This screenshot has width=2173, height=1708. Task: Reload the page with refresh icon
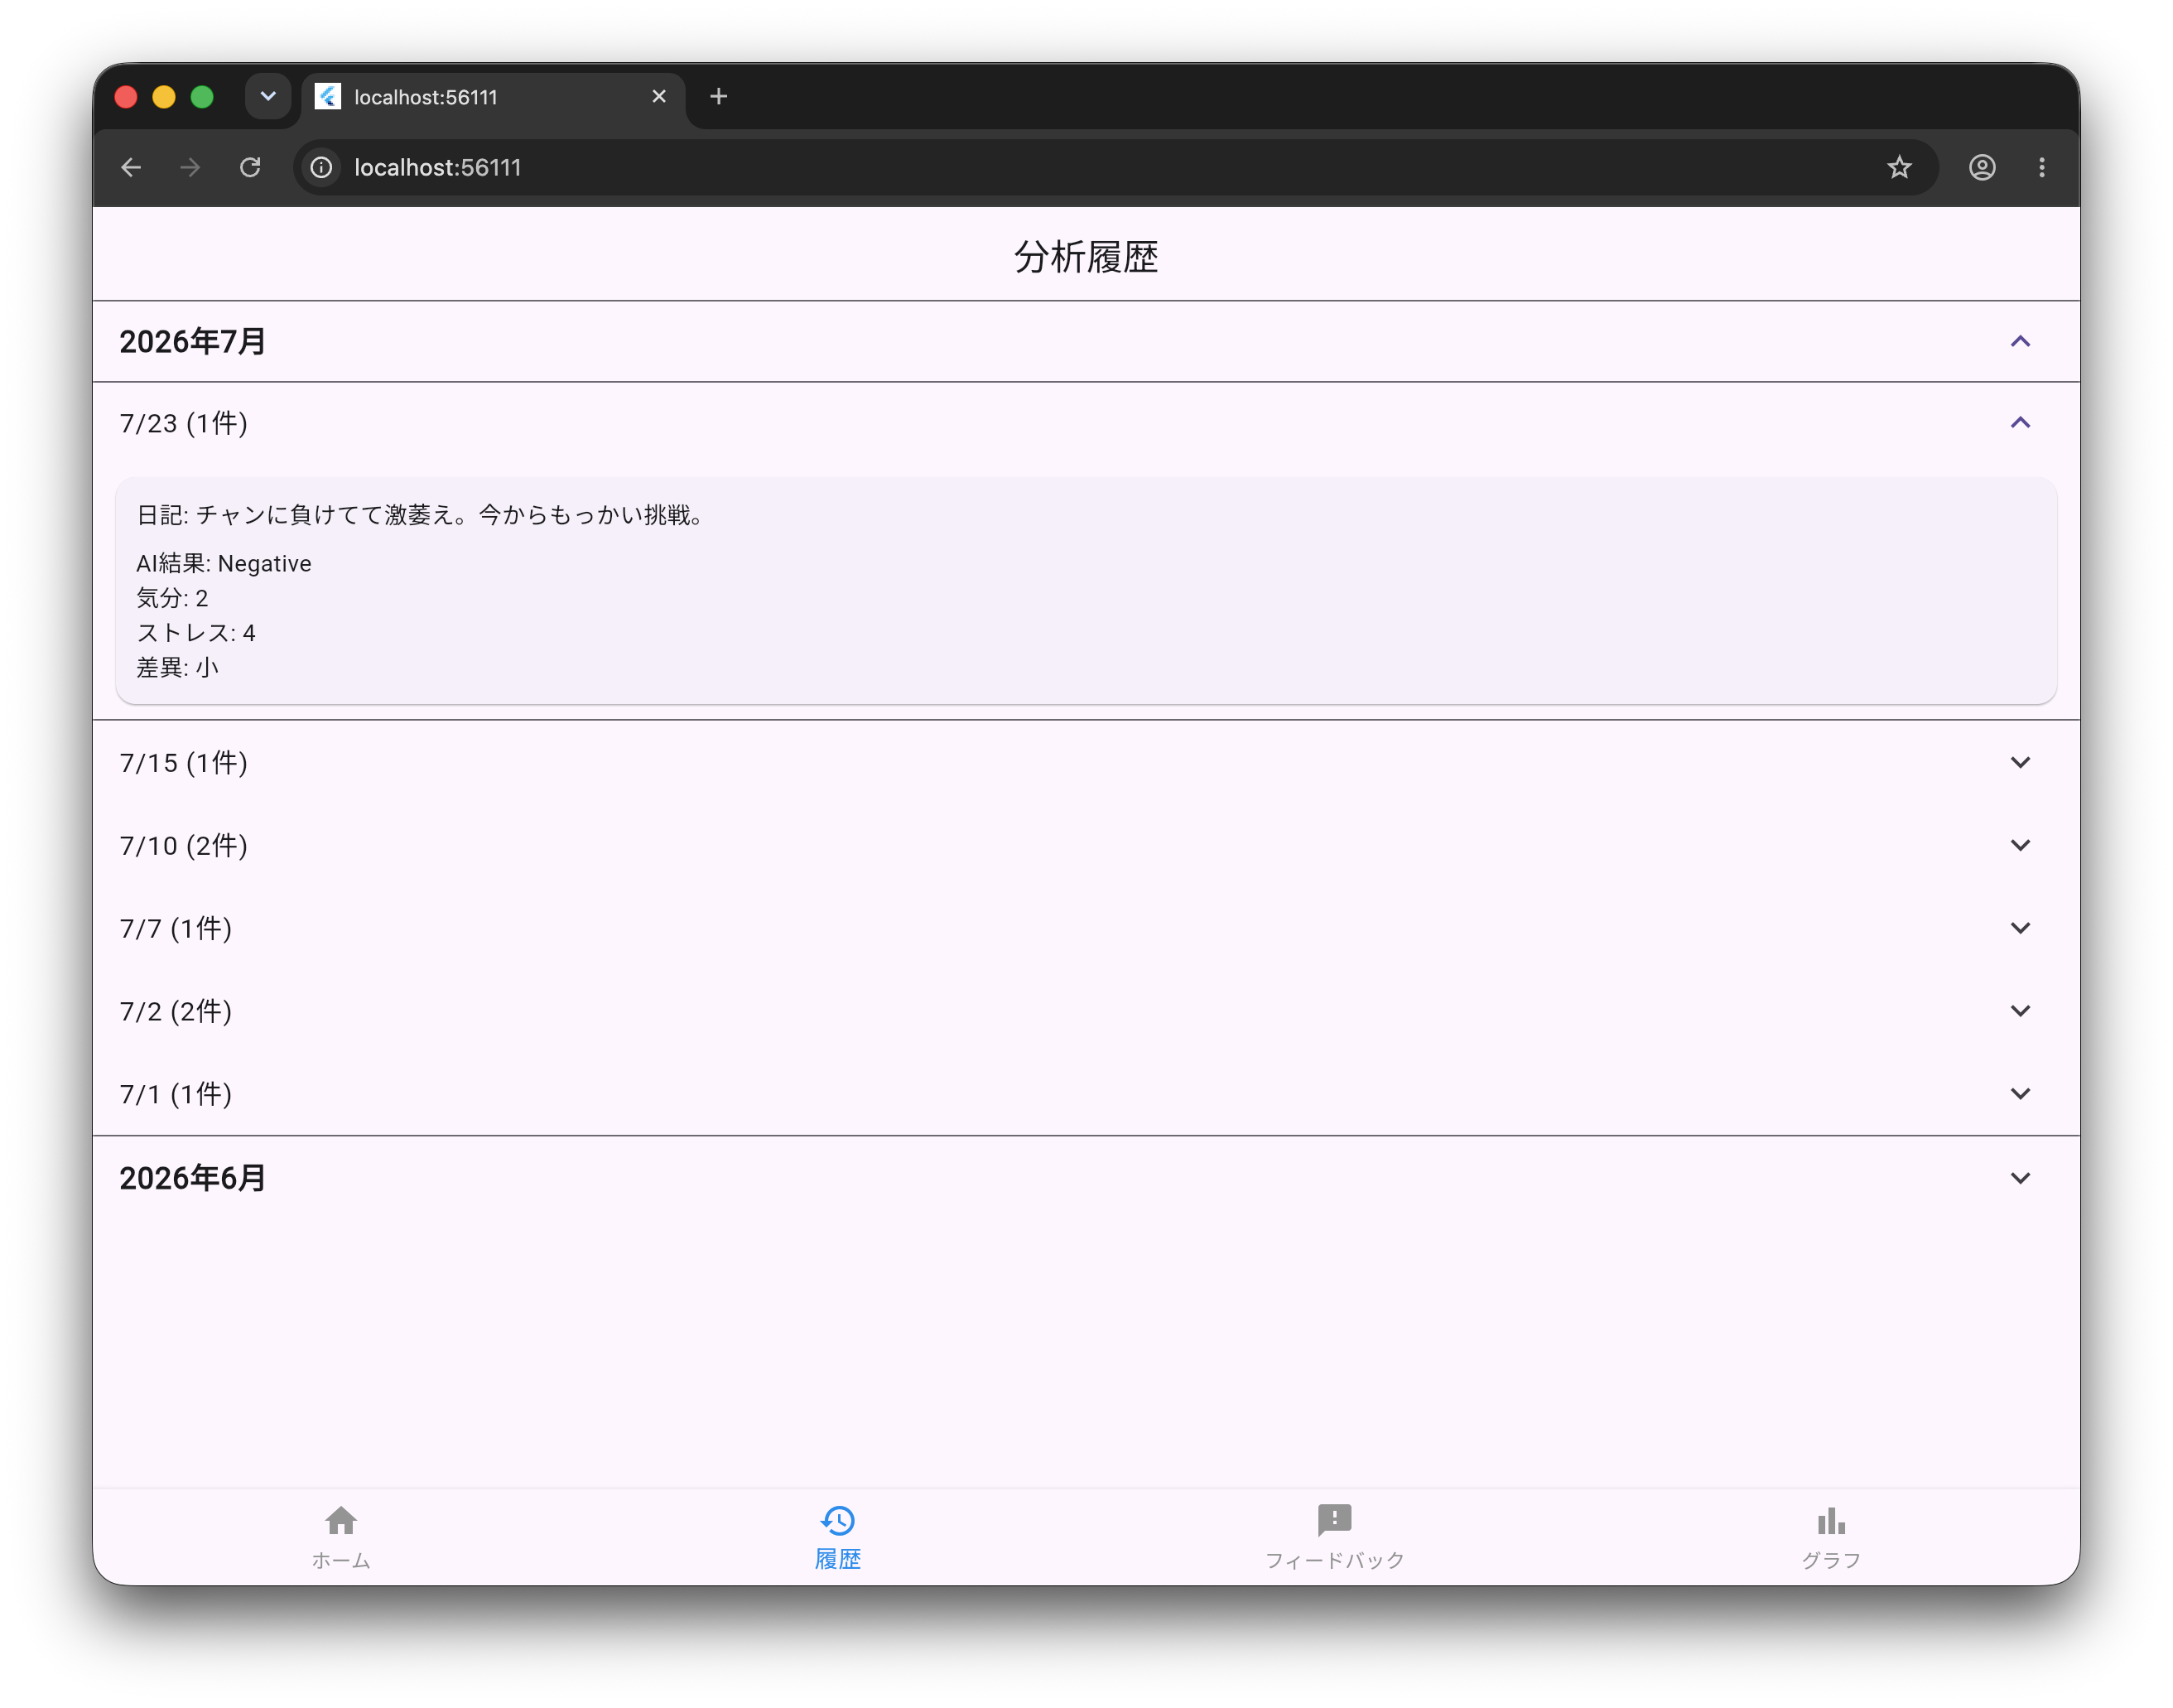(250, 167)
